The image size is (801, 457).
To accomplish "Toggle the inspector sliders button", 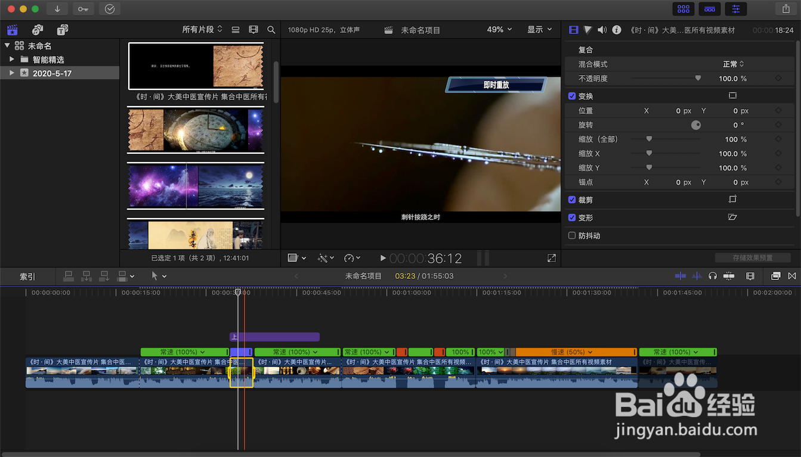I will tap(736, 9).
